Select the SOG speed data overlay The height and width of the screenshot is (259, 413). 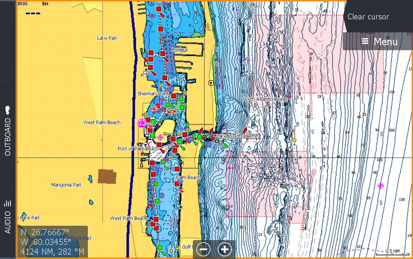pos(33,9)
